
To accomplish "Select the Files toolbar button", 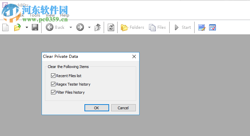I will click(x=157, y=27).
